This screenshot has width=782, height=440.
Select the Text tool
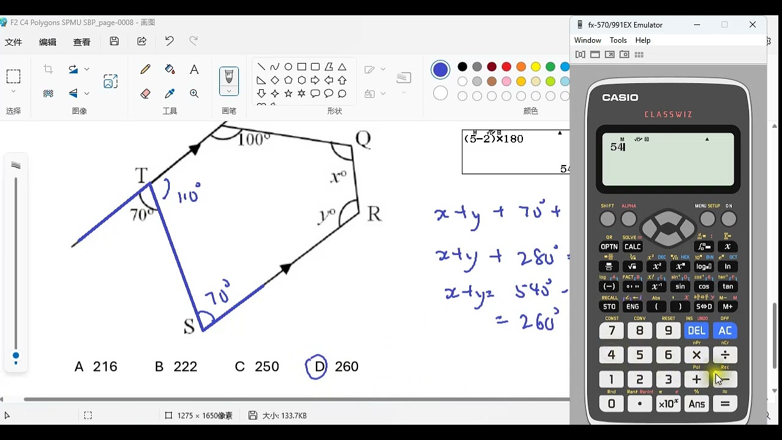tap(194, 70)
